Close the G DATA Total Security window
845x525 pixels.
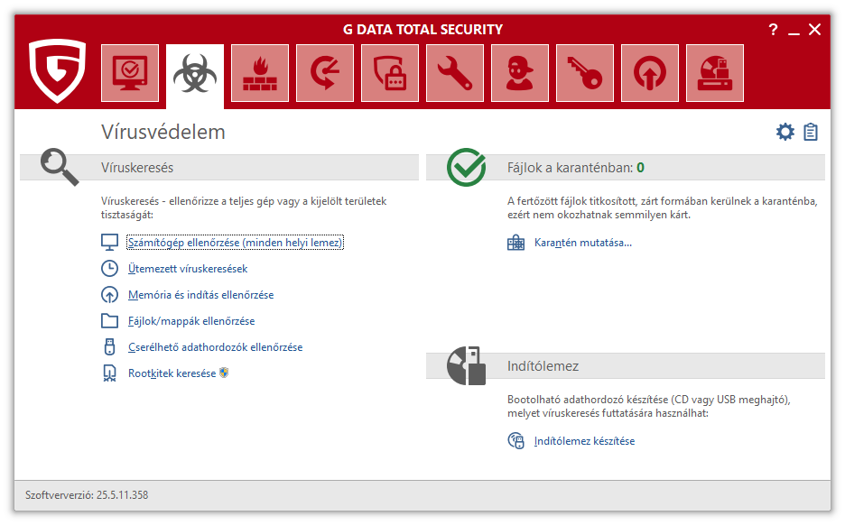tap(815, 30)
